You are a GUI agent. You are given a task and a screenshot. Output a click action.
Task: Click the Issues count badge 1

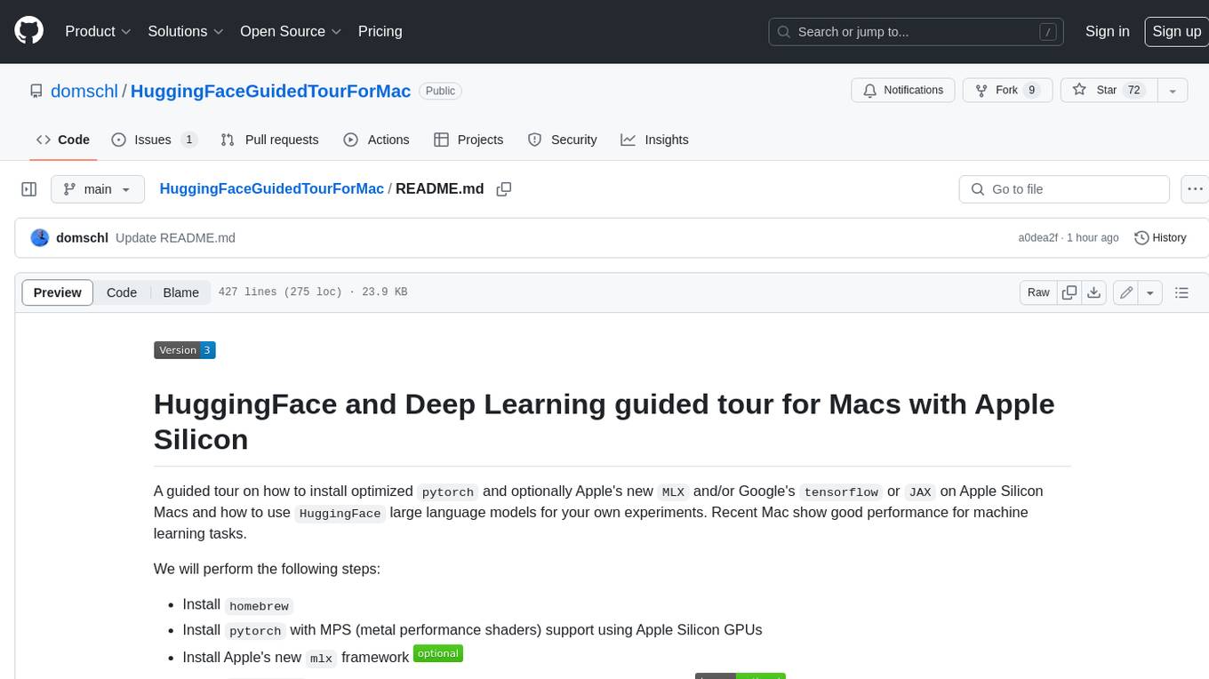[x=188, y=140]
